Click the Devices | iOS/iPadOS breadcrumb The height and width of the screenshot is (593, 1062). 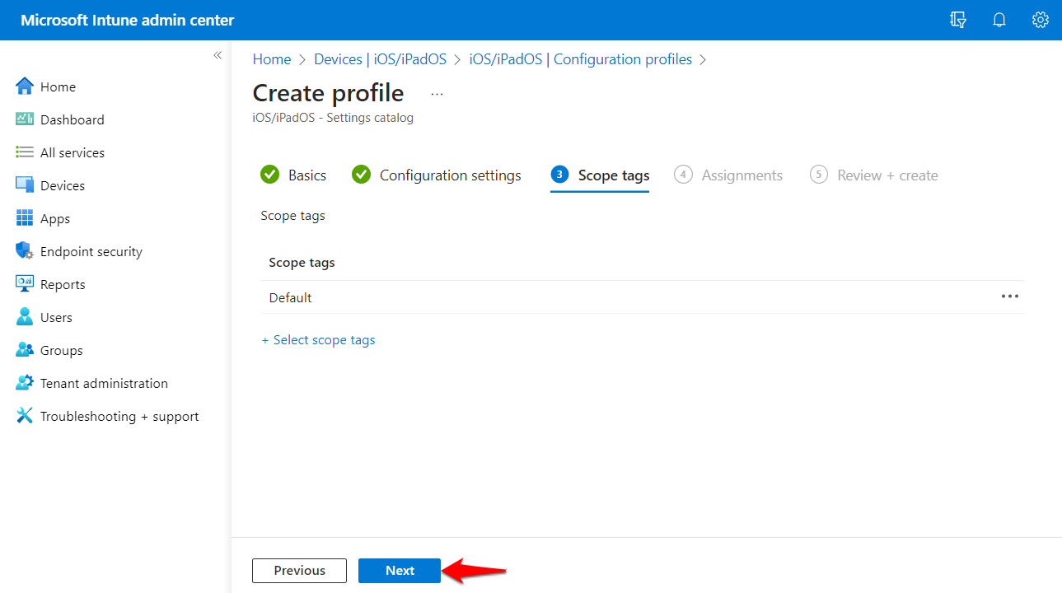381,59
